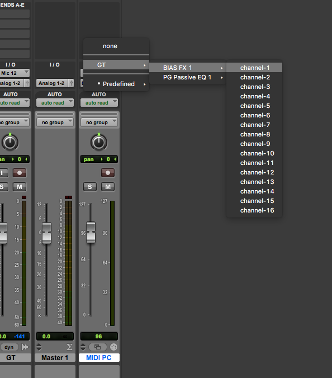Click the Sigma icon on the Master 1 strip

coord(69,347)
